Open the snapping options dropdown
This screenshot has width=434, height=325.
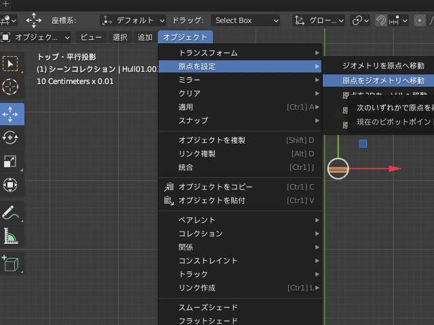(x=398, y=21)
